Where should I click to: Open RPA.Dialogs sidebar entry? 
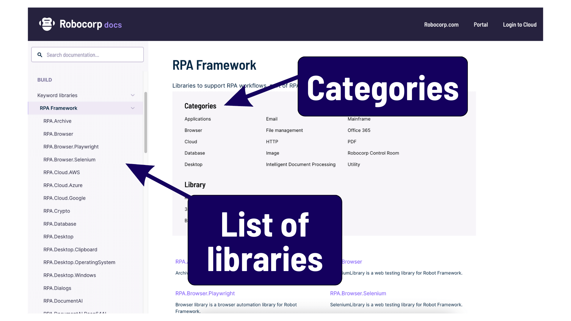[57, 288]
